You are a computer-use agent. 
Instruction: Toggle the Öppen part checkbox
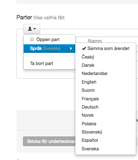(x=32, y=39)
